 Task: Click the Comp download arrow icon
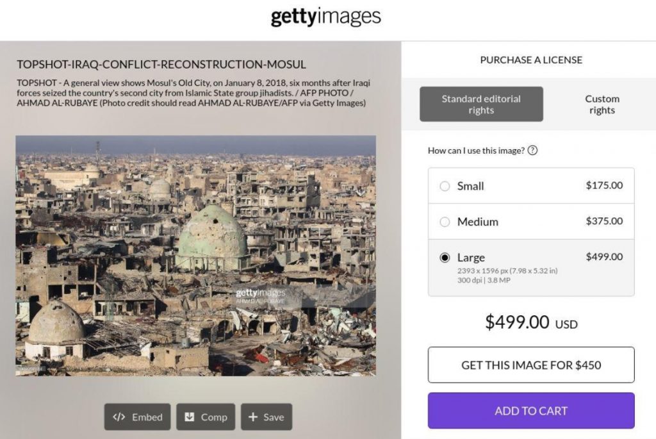tap(189, 417)
